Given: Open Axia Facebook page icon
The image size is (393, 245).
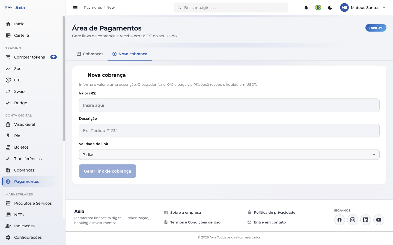Looking at the screenshot, I should pos(340,220).
